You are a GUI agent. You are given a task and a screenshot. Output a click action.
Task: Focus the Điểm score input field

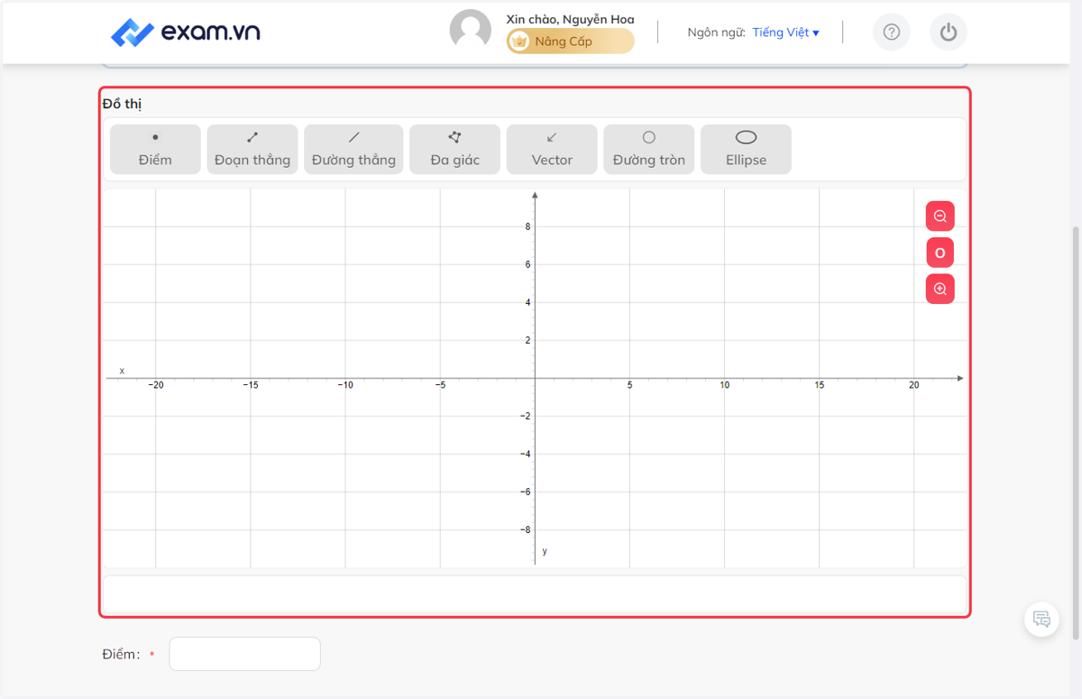(244, 654)
